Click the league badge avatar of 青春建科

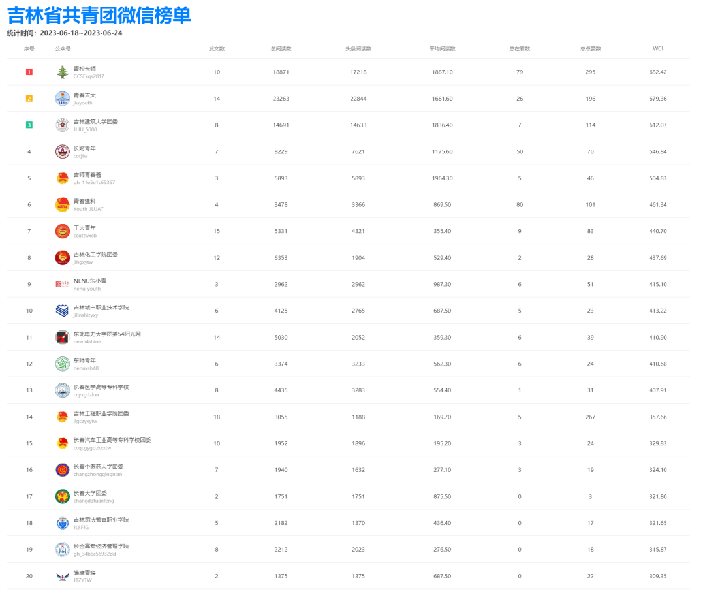tap(63, 204)
